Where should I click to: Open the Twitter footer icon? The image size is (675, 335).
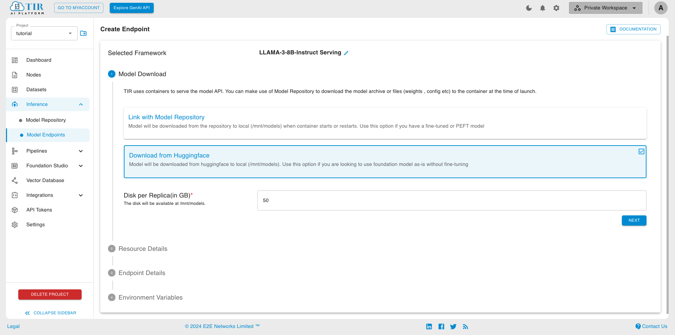click(x=453, y=327)
